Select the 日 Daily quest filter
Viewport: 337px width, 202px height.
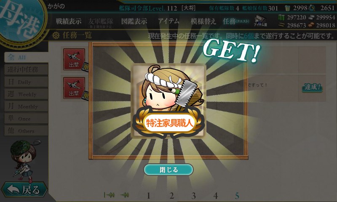(x=26, y=82)
